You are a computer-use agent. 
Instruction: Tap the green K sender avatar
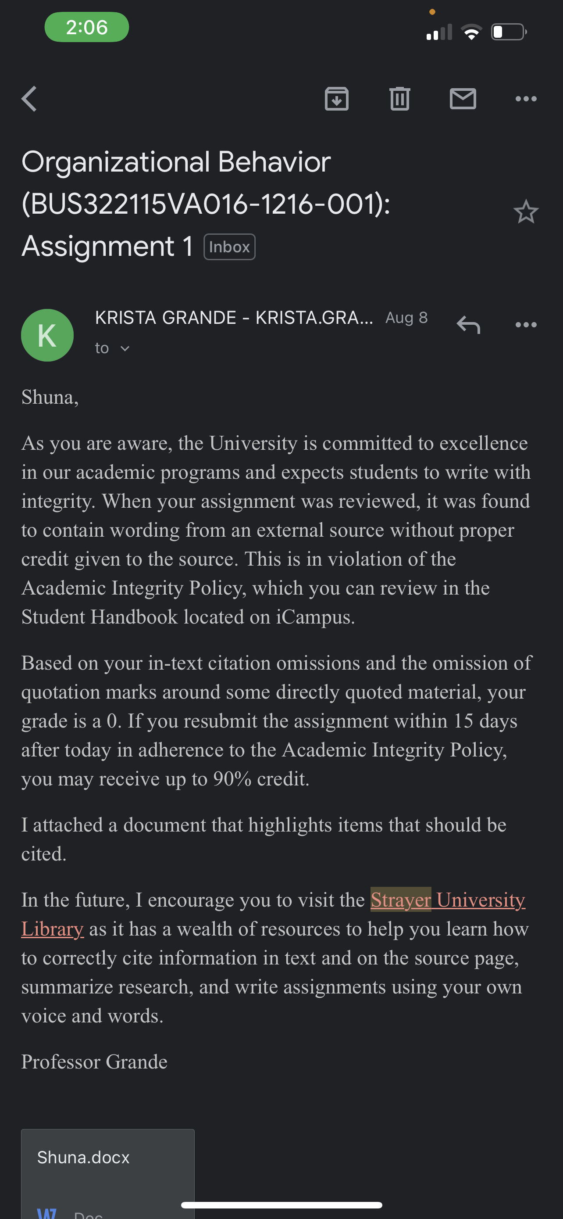[47, 335]
